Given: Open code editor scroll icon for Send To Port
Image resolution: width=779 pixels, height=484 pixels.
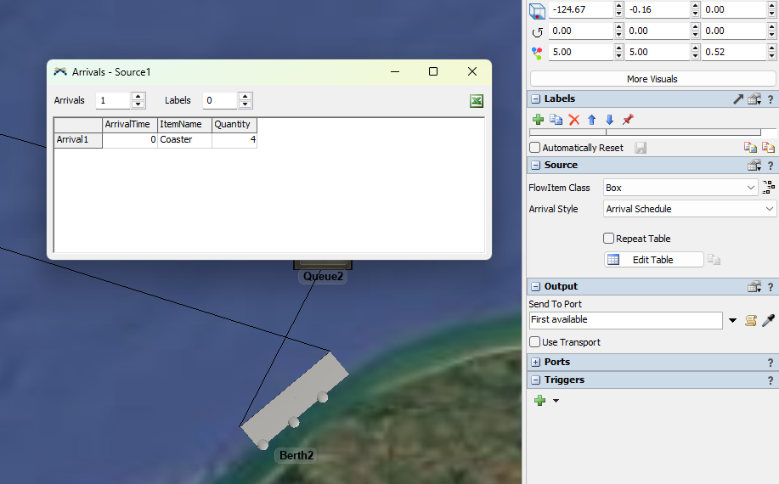Looking at the screenshot, I should [x=751, y=320].
